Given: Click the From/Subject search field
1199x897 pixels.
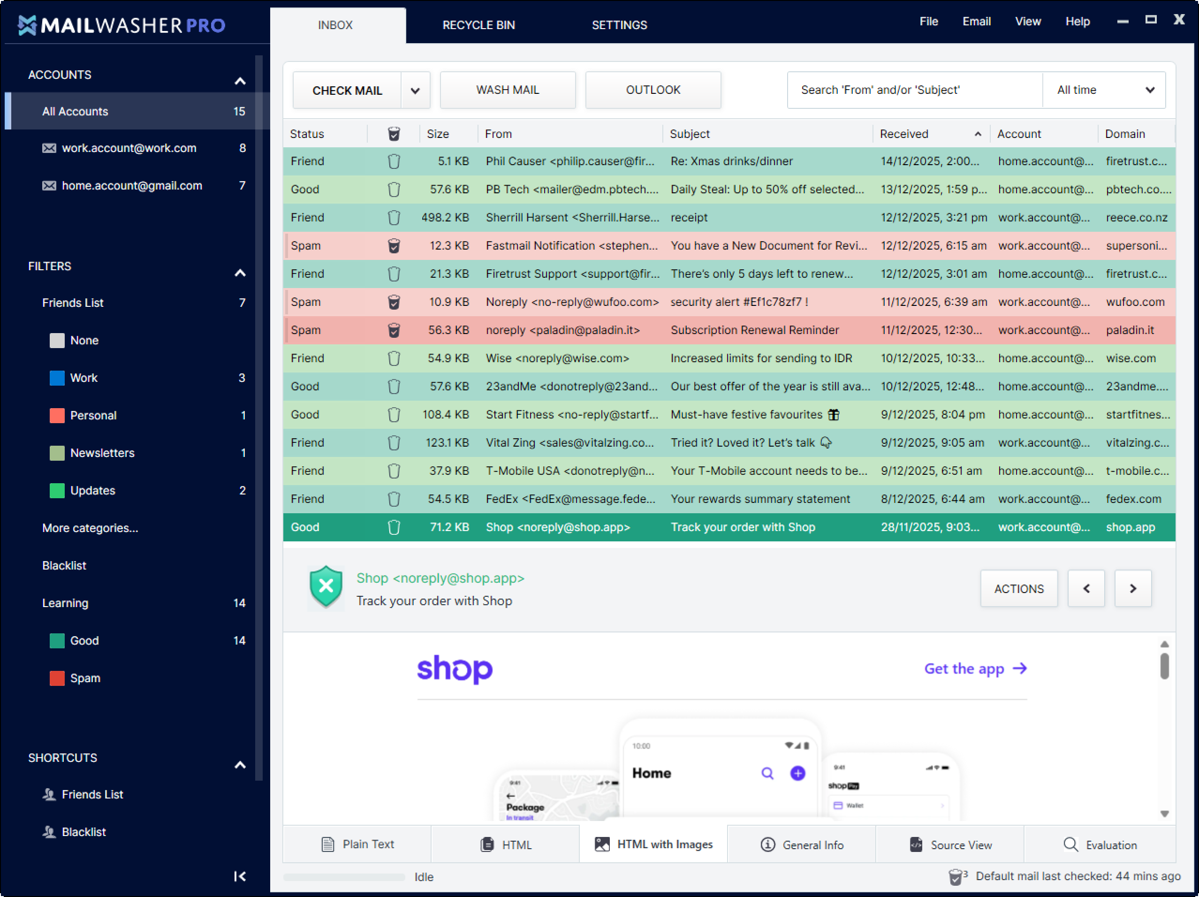Looking at the screenshot, I should [914, 90].
